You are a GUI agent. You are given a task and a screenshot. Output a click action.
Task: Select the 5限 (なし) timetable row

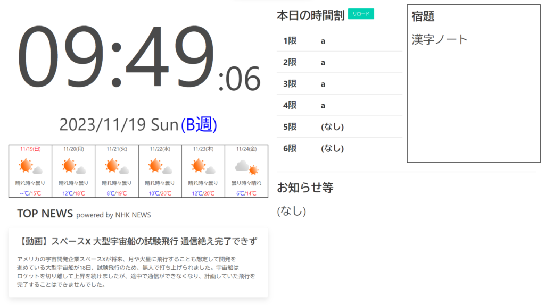tap(339, 126)
